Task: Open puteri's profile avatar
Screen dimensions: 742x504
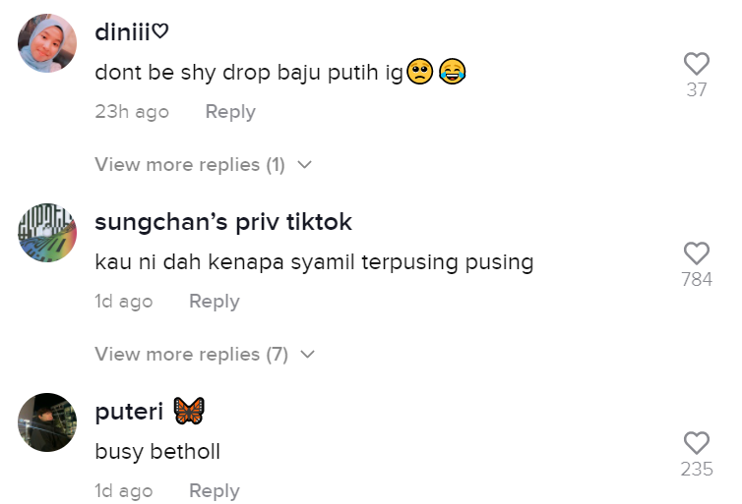Action: coord(47,422)
